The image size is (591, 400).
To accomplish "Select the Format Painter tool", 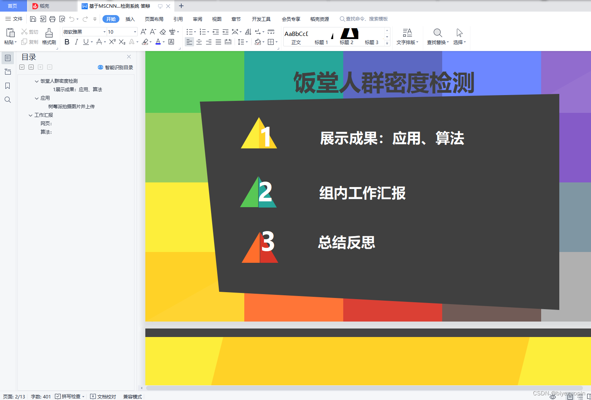I will coord(49,37).
